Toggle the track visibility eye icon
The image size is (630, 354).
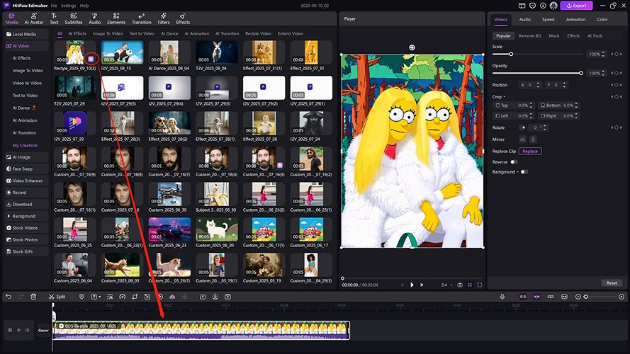18,331
